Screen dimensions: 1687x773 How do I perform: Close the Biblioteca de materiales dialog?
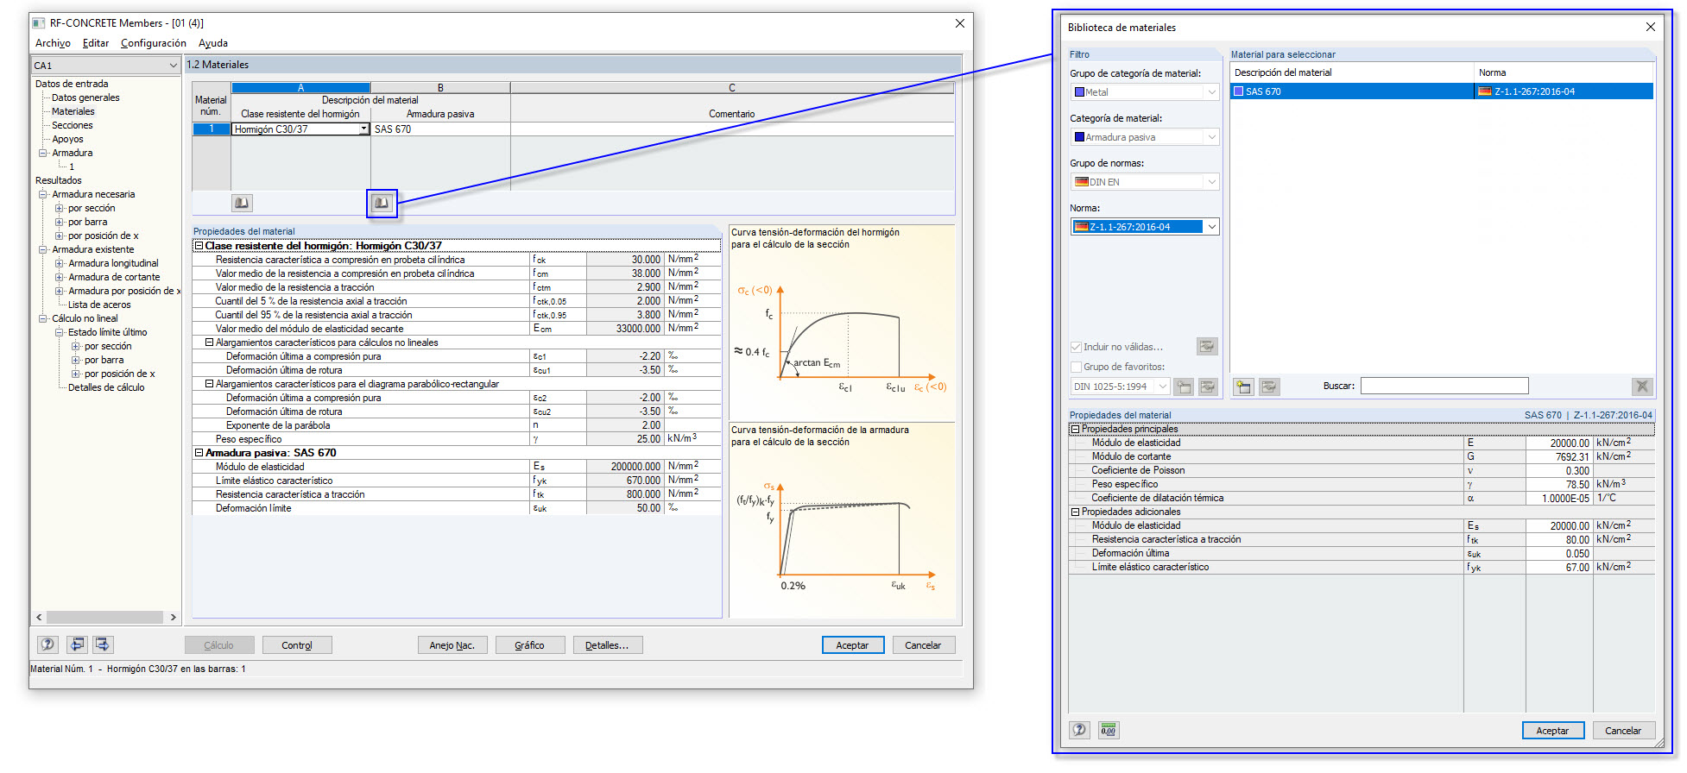[1651, 27]
